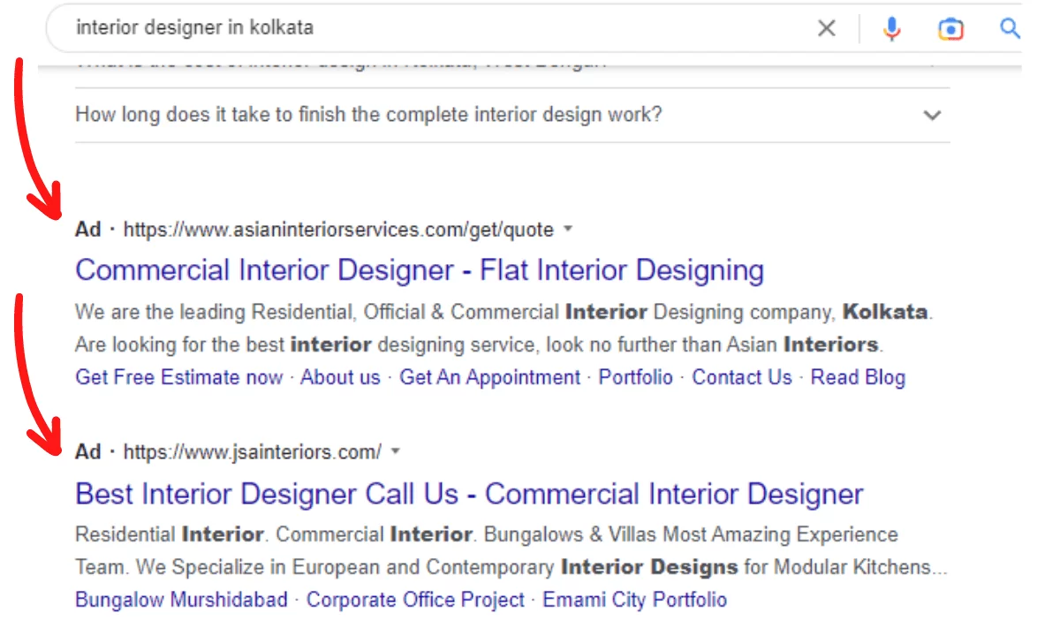This screenshot has height=636, width=1060.
Task: Open the 'Portfolio' sitelink
Action: tap(636, 377)
